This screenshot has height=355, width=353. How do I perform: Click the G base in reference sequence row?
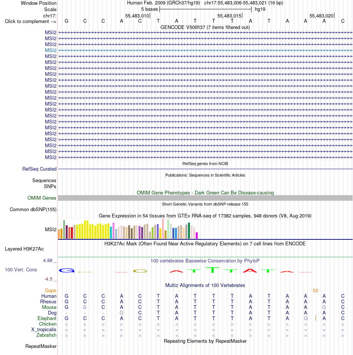click(66, 21)
